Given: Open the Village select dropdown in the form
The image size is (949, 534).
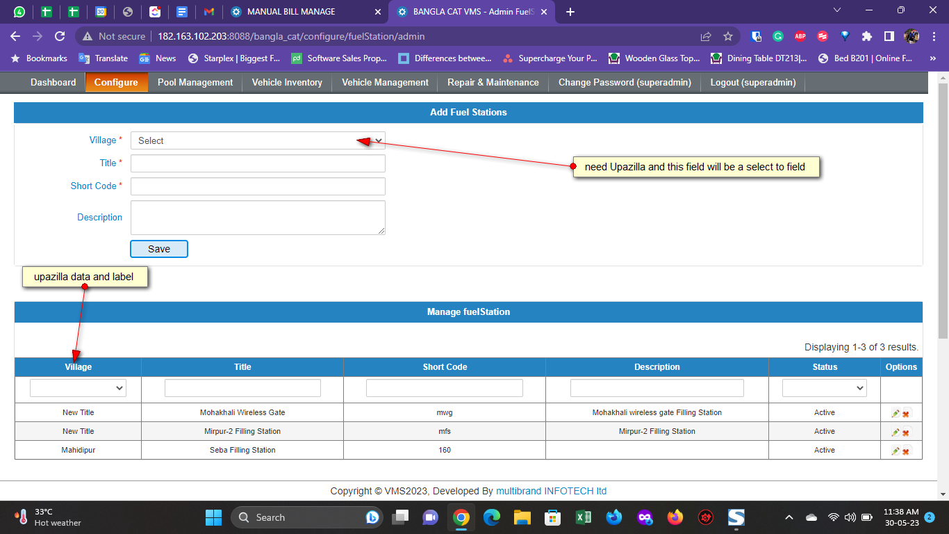Looking at the screenshot, I should click(x=258, y=140).
